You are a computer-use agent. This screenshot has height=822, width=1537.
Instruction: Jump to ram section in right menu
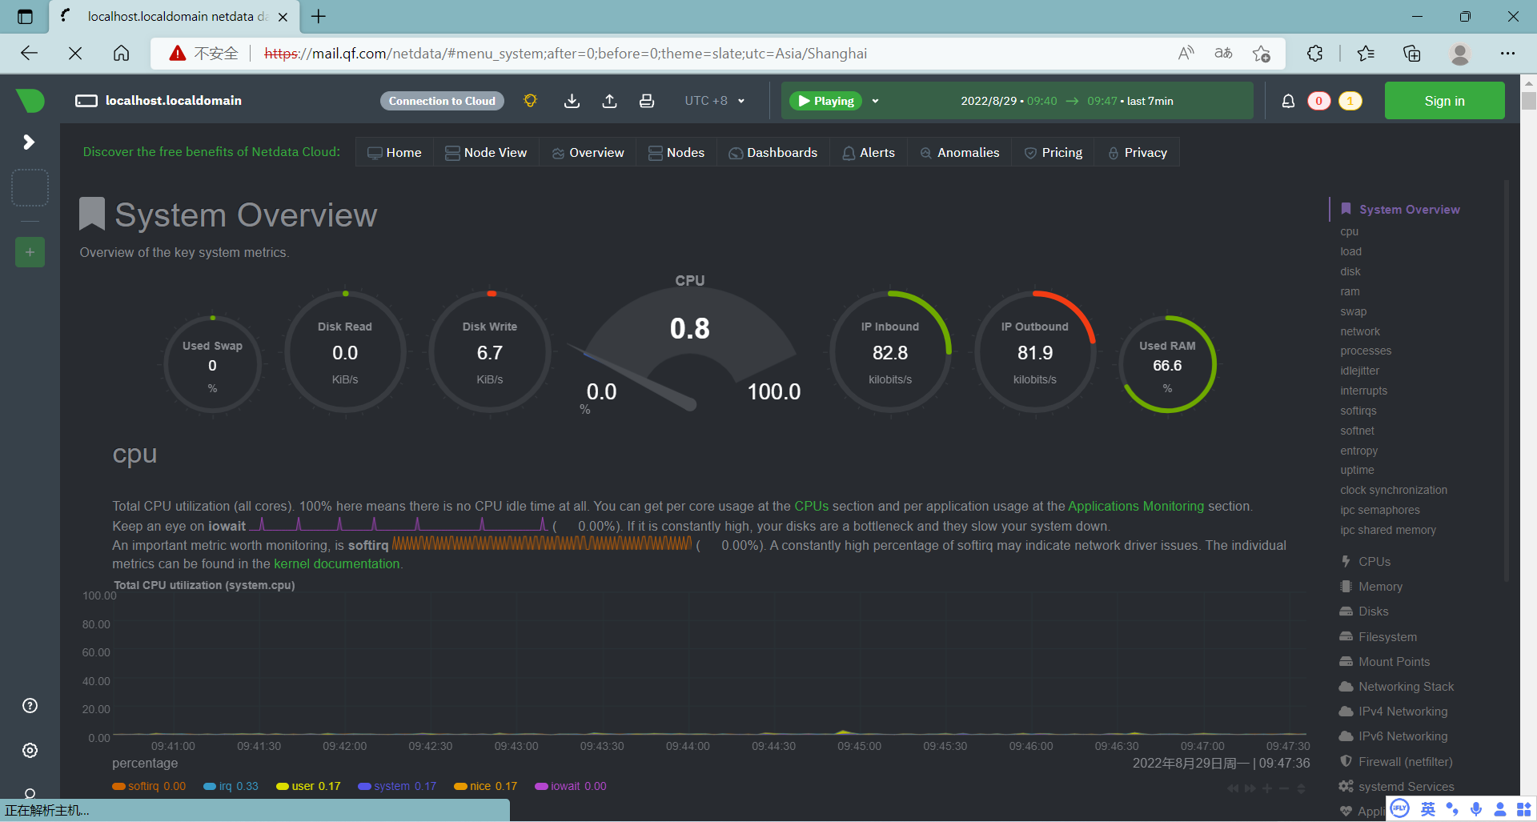tap(1350, 291)
